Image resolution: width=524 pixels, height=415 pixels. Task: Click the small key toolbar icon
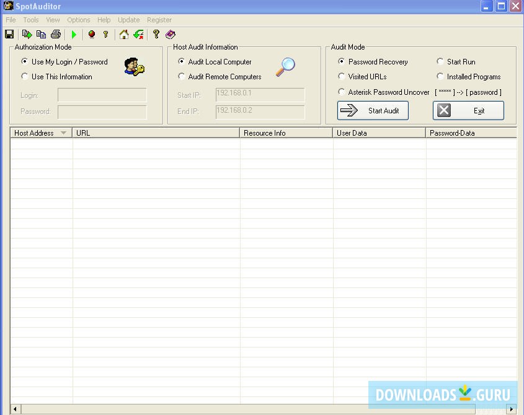pos(106,34)
